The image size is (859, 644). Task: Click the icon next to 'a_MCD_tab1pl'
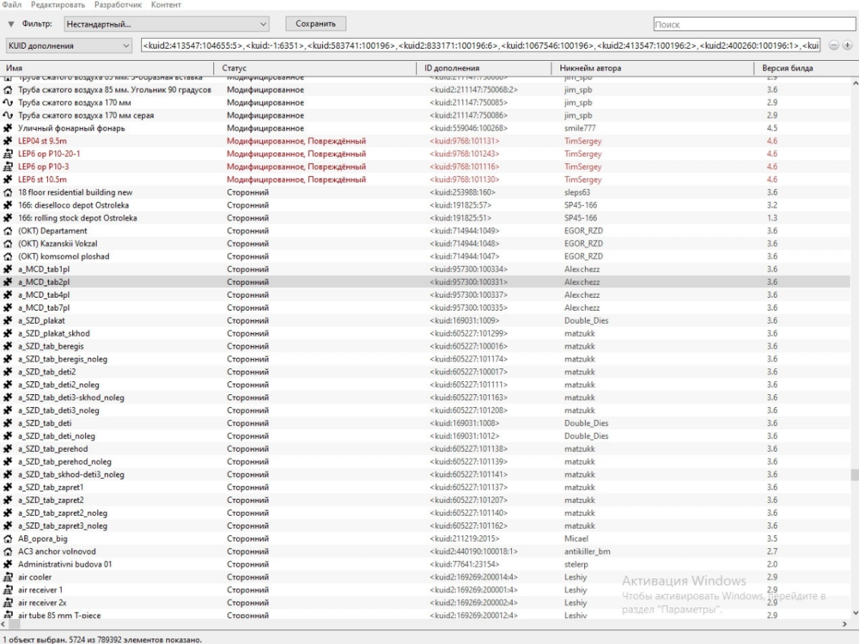[x=8, y=269]
